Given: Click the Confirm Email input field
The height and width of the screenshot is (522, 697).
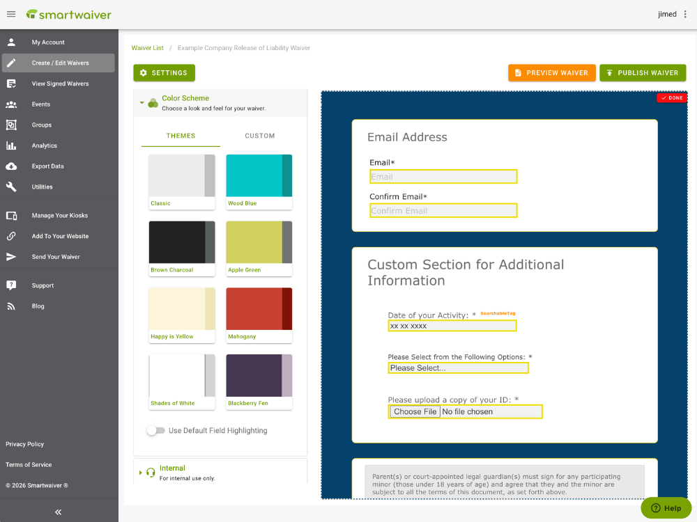Looking at the screenshot, I should point(443,211).
